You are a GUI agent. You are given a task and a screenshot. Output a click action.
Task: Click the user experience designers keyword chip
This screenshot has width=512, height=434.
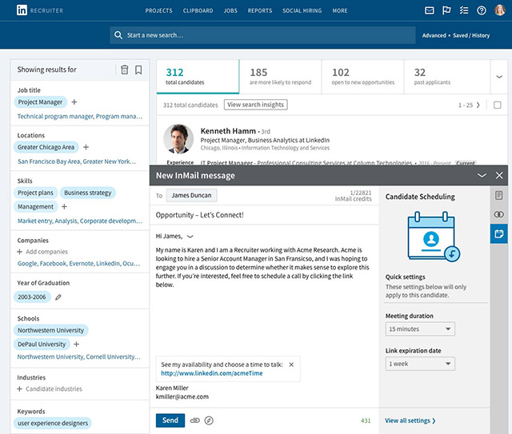point(53,424)
